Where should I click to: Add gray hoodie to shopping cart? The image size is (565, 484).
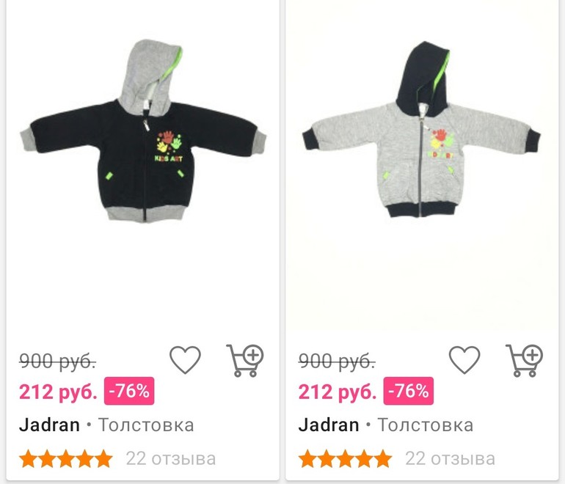tap(525, 361)
